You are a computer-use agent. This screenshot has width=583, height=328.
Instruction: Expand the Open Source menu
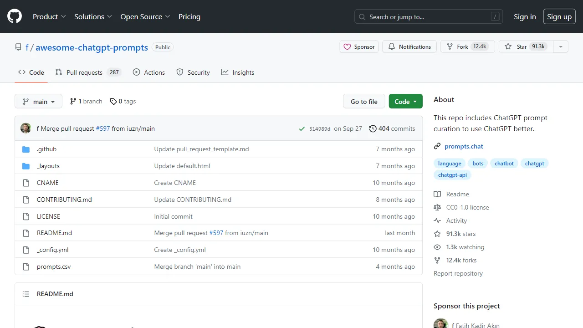(145, 16)
